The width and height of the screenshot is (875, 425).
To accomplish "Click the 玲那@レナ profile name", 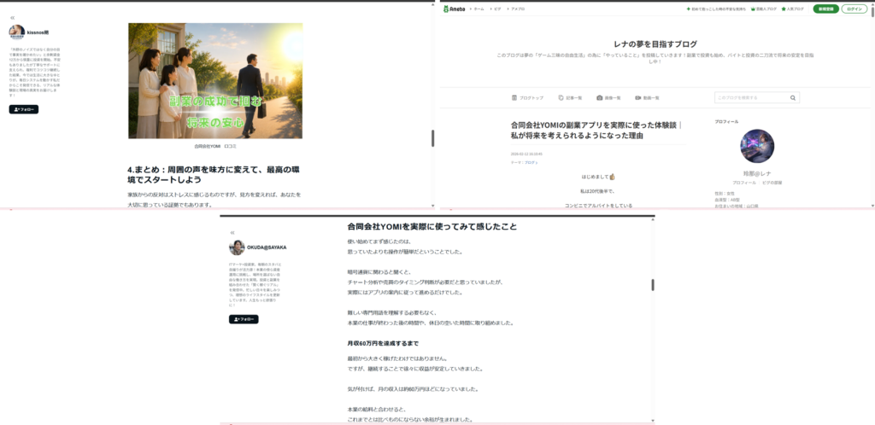I will [757, 174].
